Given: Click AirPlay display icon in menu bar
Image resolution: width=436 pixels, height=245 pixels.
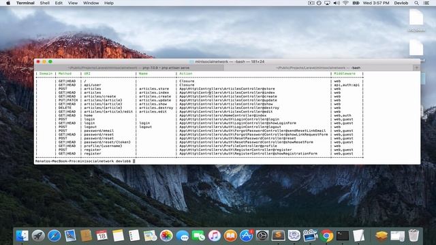Looking at the screenshot, I should pos(327,3).
